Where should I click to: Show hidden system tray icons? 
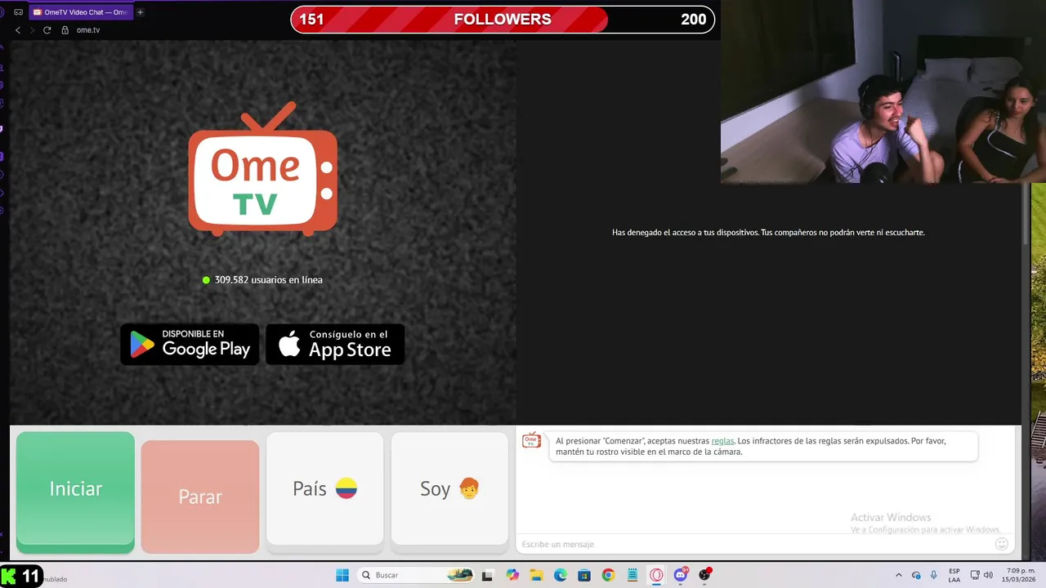coord(898,575)
